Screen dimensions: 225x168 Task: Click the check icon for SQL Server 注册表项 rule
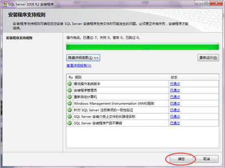coord(69,110)
